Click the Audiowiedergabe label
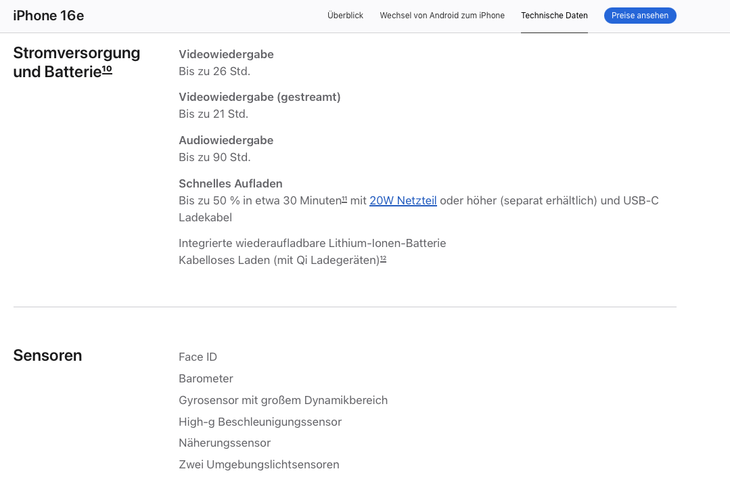The image size is (730, 488). (226, 140)
